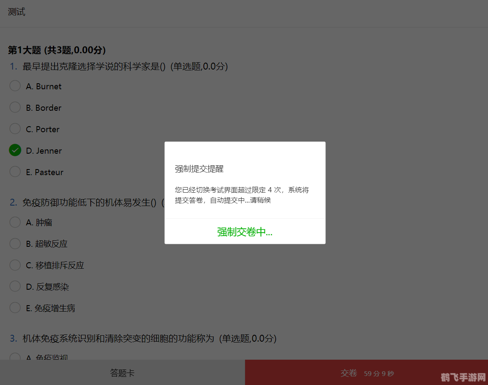Click the 交卷 submit button with timer
This screenshot has width=488, height=385.
pyautogui.click(x=366, y=373)
